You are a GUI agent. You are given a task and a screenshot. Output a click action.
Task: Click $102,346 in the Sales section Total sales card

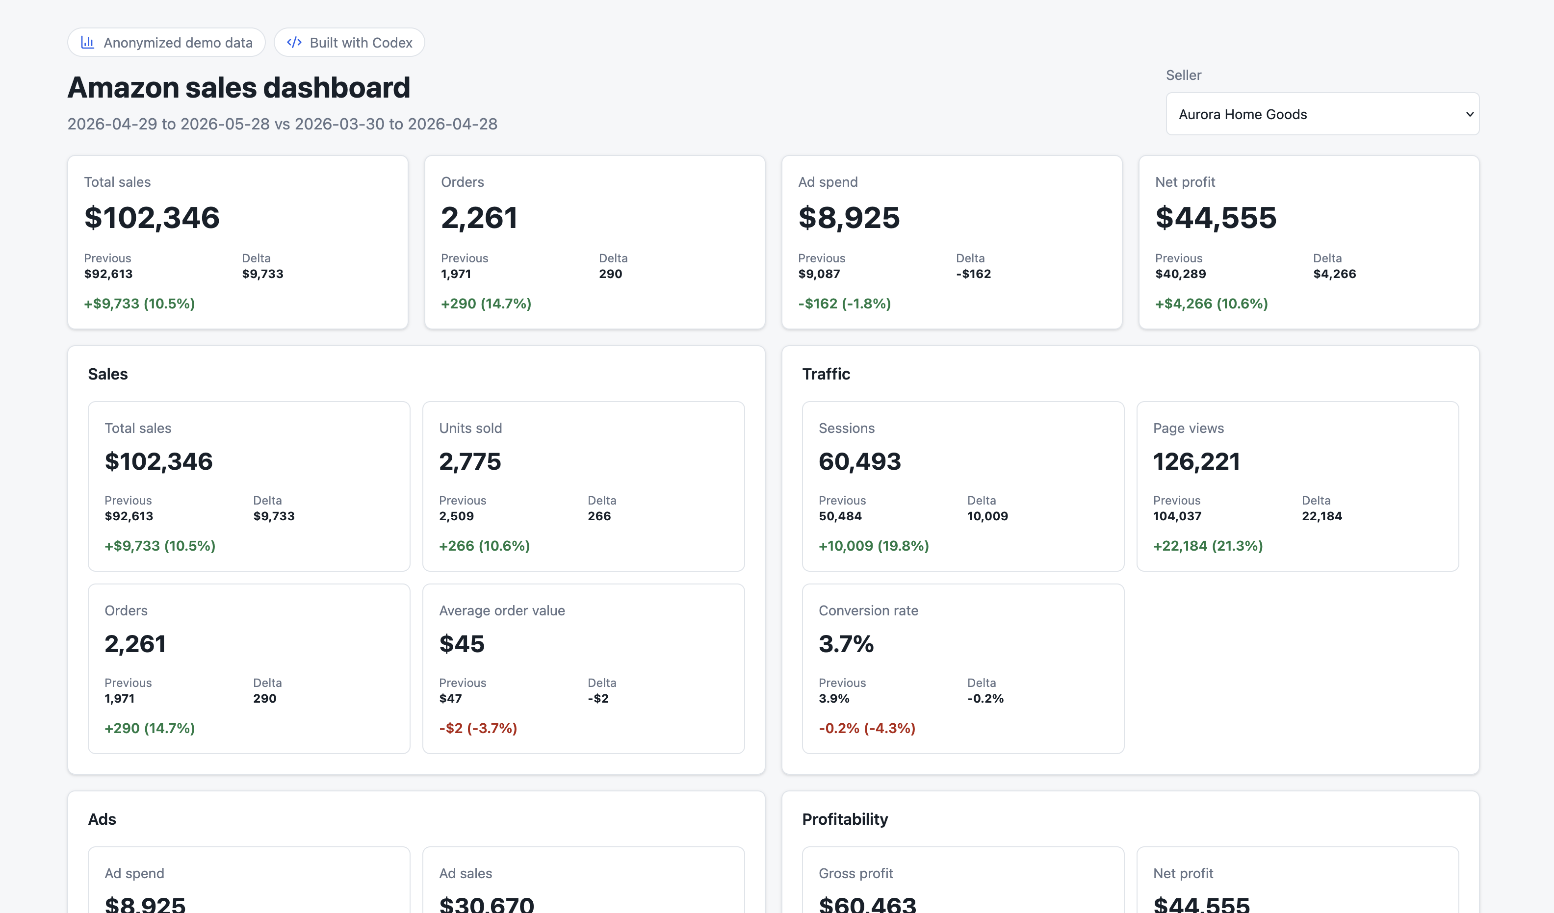coord(158,462)
